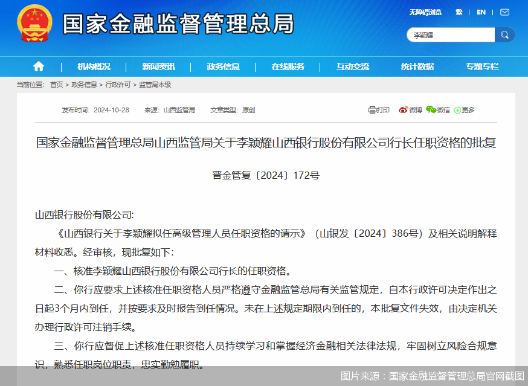
Task: Enable 无障碍浏览 accessible browsing mode
Action: pos(424,12)
